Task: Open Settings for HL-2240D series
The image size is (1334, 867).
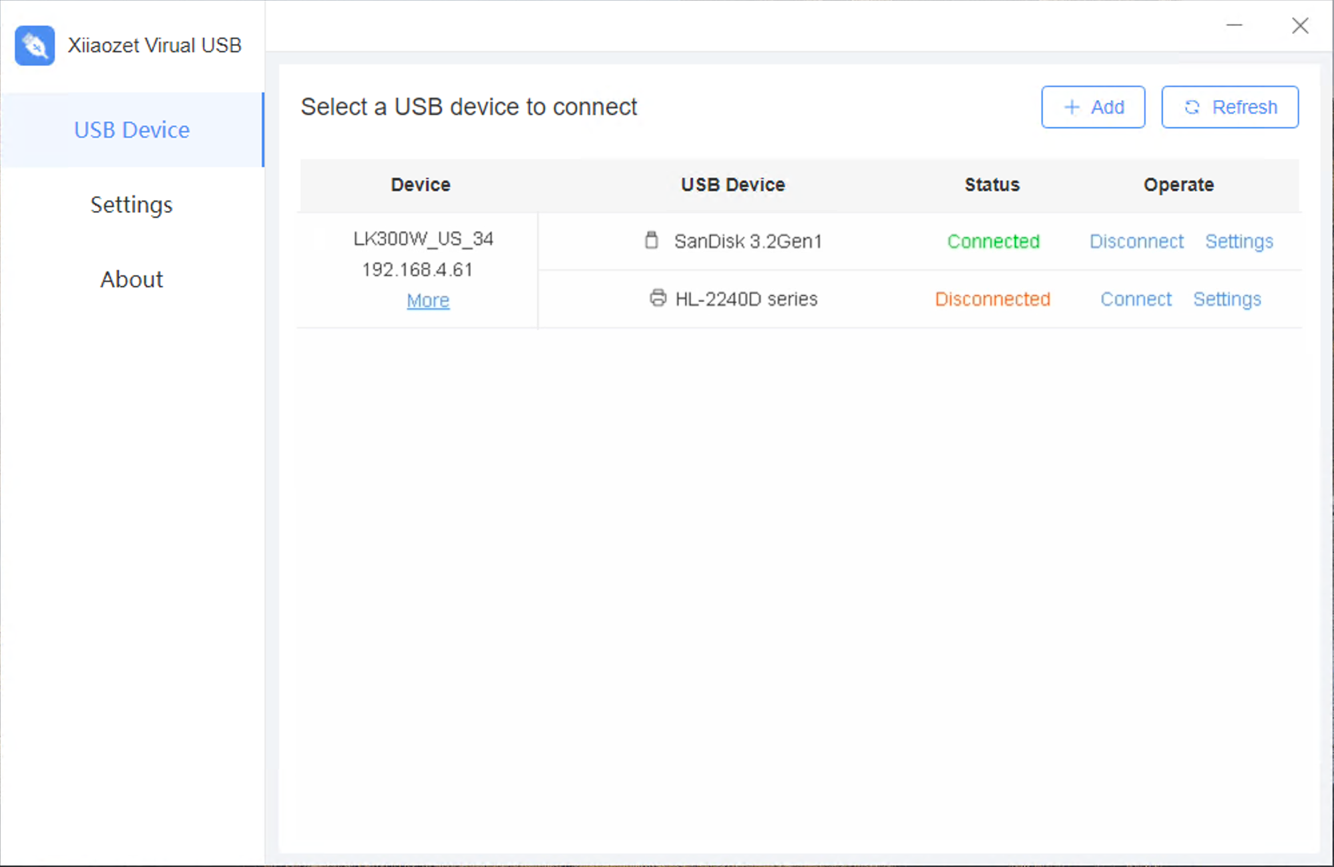Action: click(x=1227, y=299)
